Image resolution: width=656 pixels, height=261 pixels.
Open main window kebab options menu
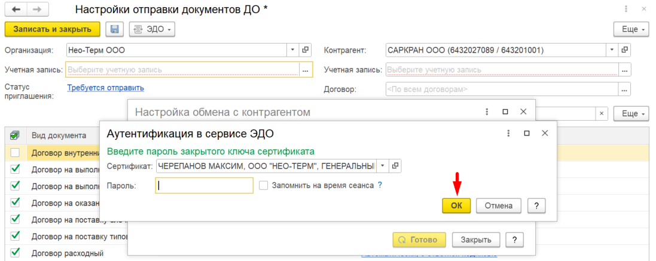pyautogui.click(x=626, y=9)
